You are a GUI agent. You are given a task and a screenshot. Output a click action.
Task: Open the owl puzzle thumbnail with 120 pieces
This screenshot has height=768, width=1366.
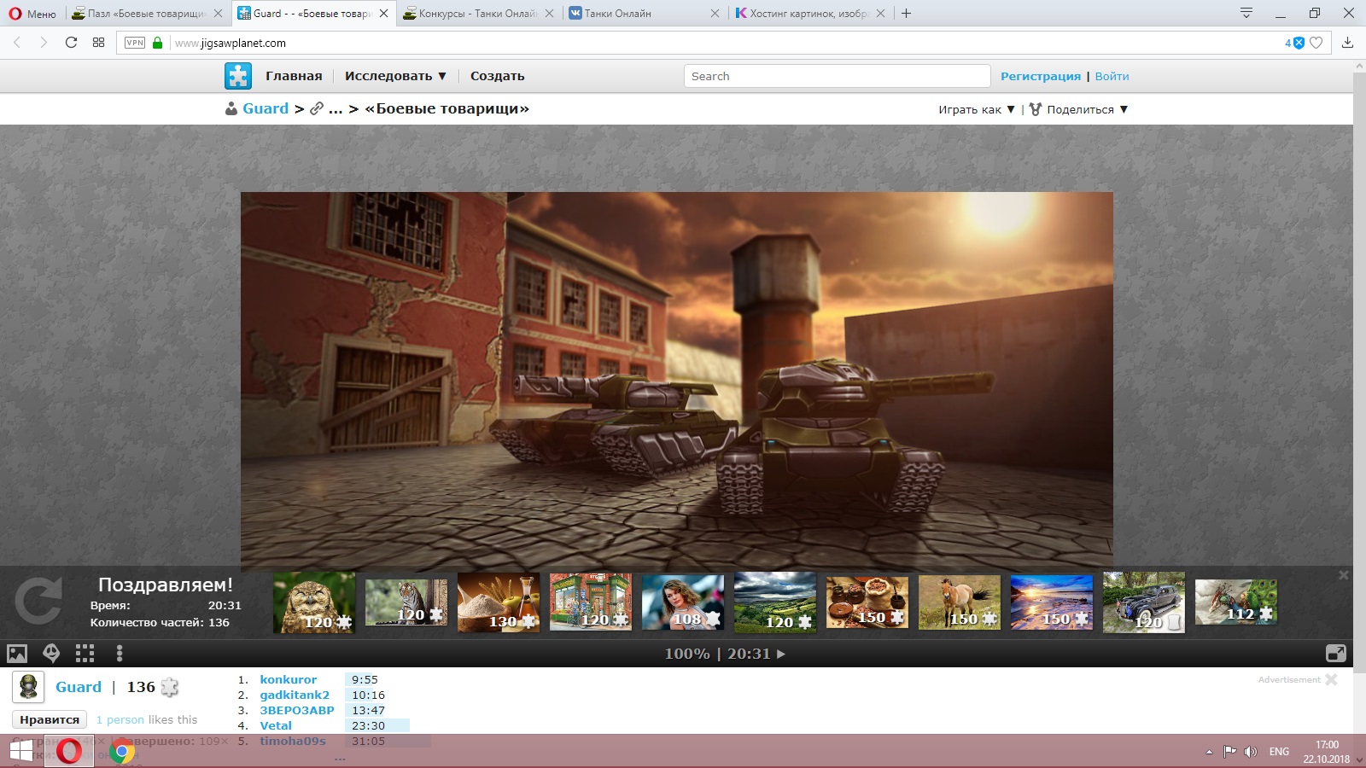314,602
